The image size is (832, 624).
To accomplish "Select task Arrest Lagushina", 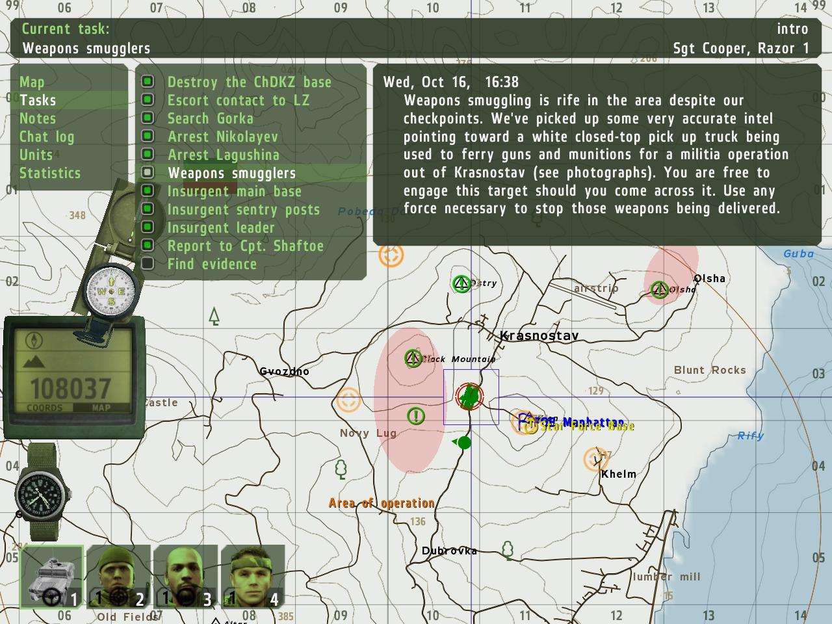I will coord(224,155).
